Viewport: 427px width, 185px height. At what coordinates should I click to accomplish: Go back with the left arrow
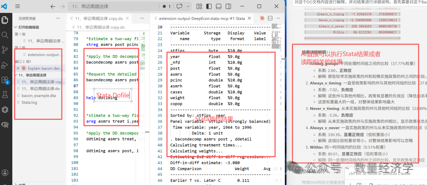pyautogui.click(x=53, y=6)
